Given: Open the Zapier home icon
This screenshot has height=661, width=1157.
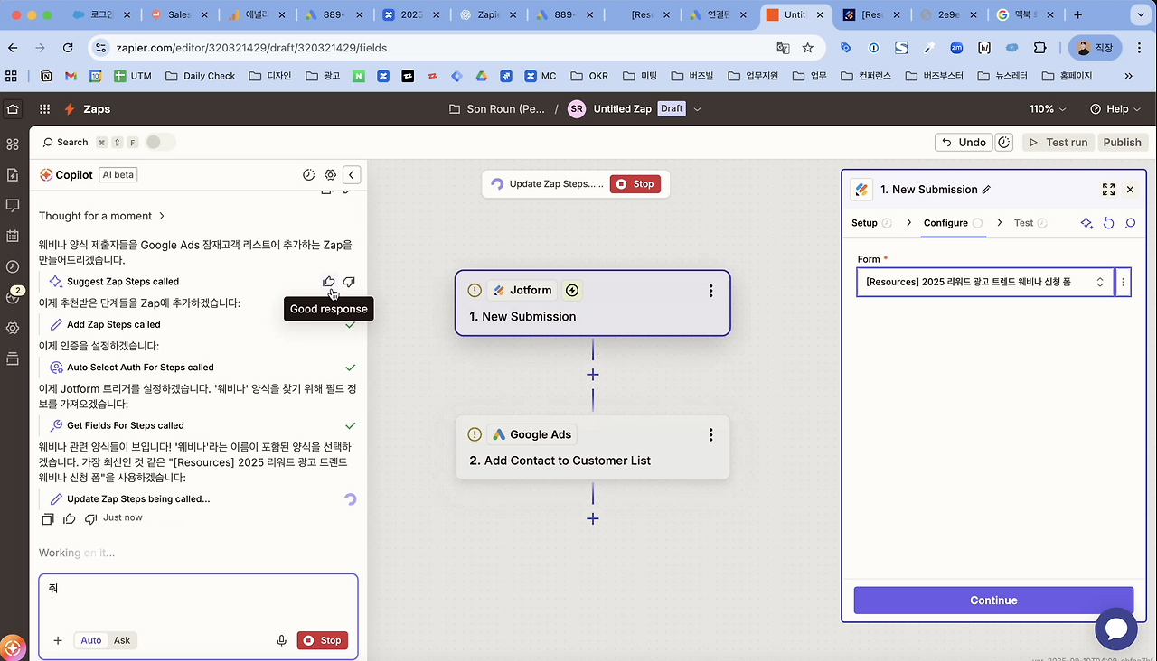Looking at the screenshot, I should (13, 108).
